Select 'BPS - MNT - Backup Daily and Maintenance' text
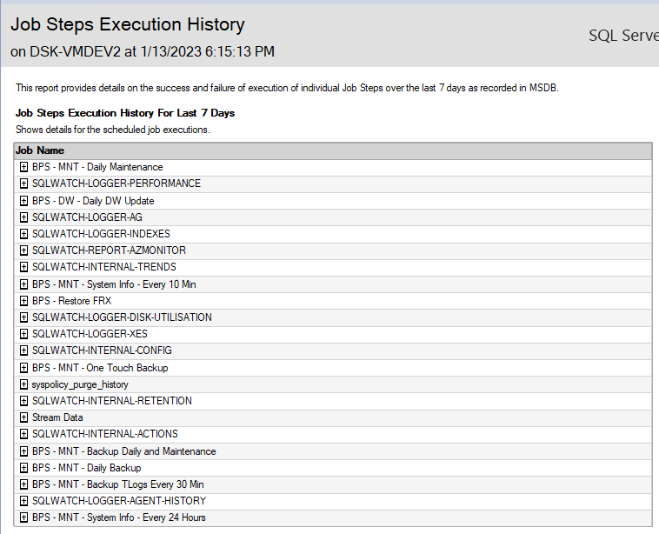This screenshot has height=534, width=659. [124, 451]
